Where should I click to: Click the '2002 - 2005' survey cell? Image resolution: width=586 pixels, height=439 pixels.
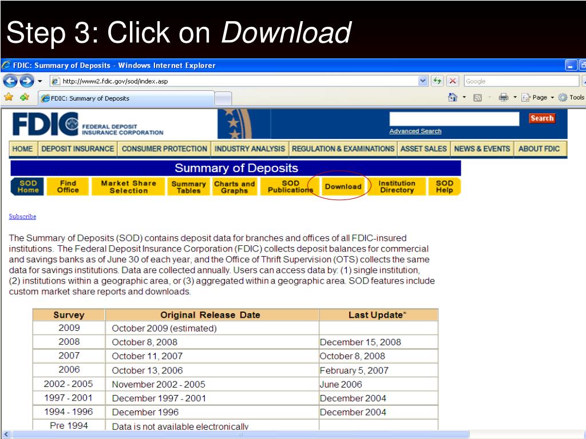(x=69, y=384)
